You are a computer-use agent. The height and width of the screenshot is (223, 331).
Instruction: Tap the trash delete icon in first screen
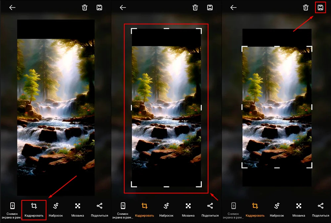tap(84, 8)
